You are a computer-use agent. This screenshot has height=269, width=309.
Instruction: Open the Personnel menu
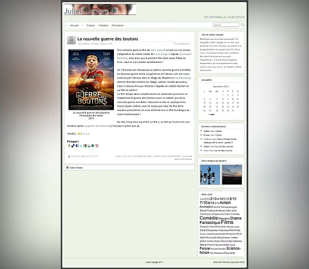tap(118, 25)
